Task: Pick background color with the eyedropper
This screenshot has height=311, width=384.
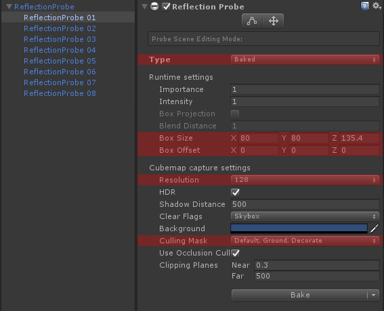Action: tap(375, 229)
